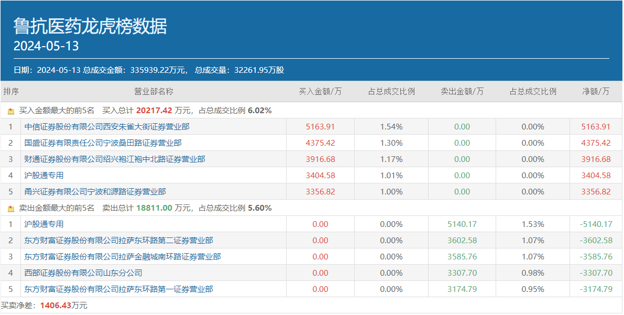The image size is (624, 315).
Task: Open 国盛证券宁波桑田路证券营业部 link
Action: [x=103, y=143]
